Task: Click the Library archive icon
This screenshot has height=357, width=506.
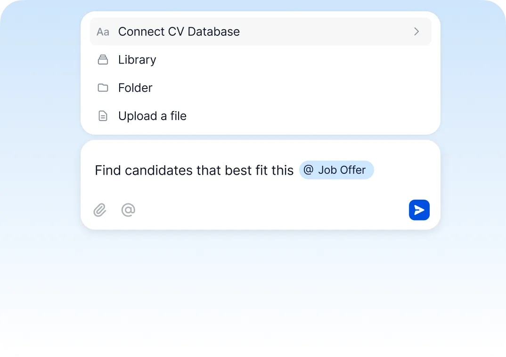Action: pyautogui.click(x=103, y=60)
